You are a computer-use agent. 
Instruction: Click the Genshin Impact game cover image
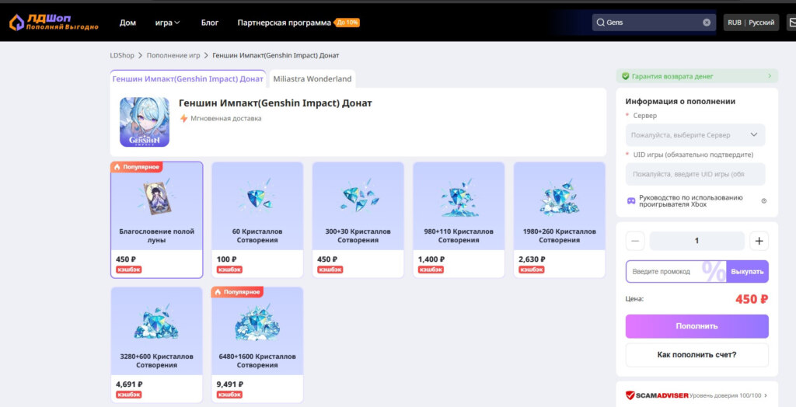pyautogui.click(x=144, y=122)
